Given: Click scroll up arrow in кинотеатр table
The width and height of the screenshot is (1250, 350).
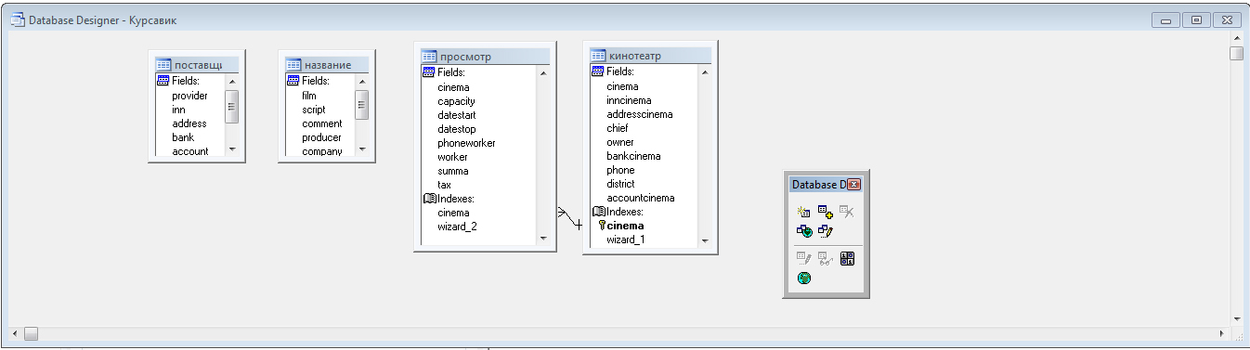Looking at the screenshot, I should [x=706, y=72].
